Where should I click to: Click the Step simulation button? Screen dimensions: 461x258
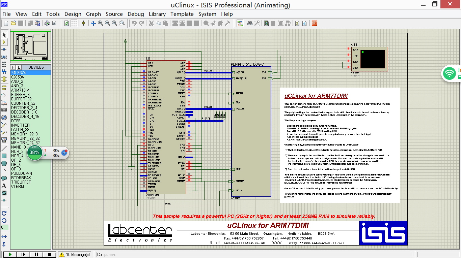click(23, 255)
